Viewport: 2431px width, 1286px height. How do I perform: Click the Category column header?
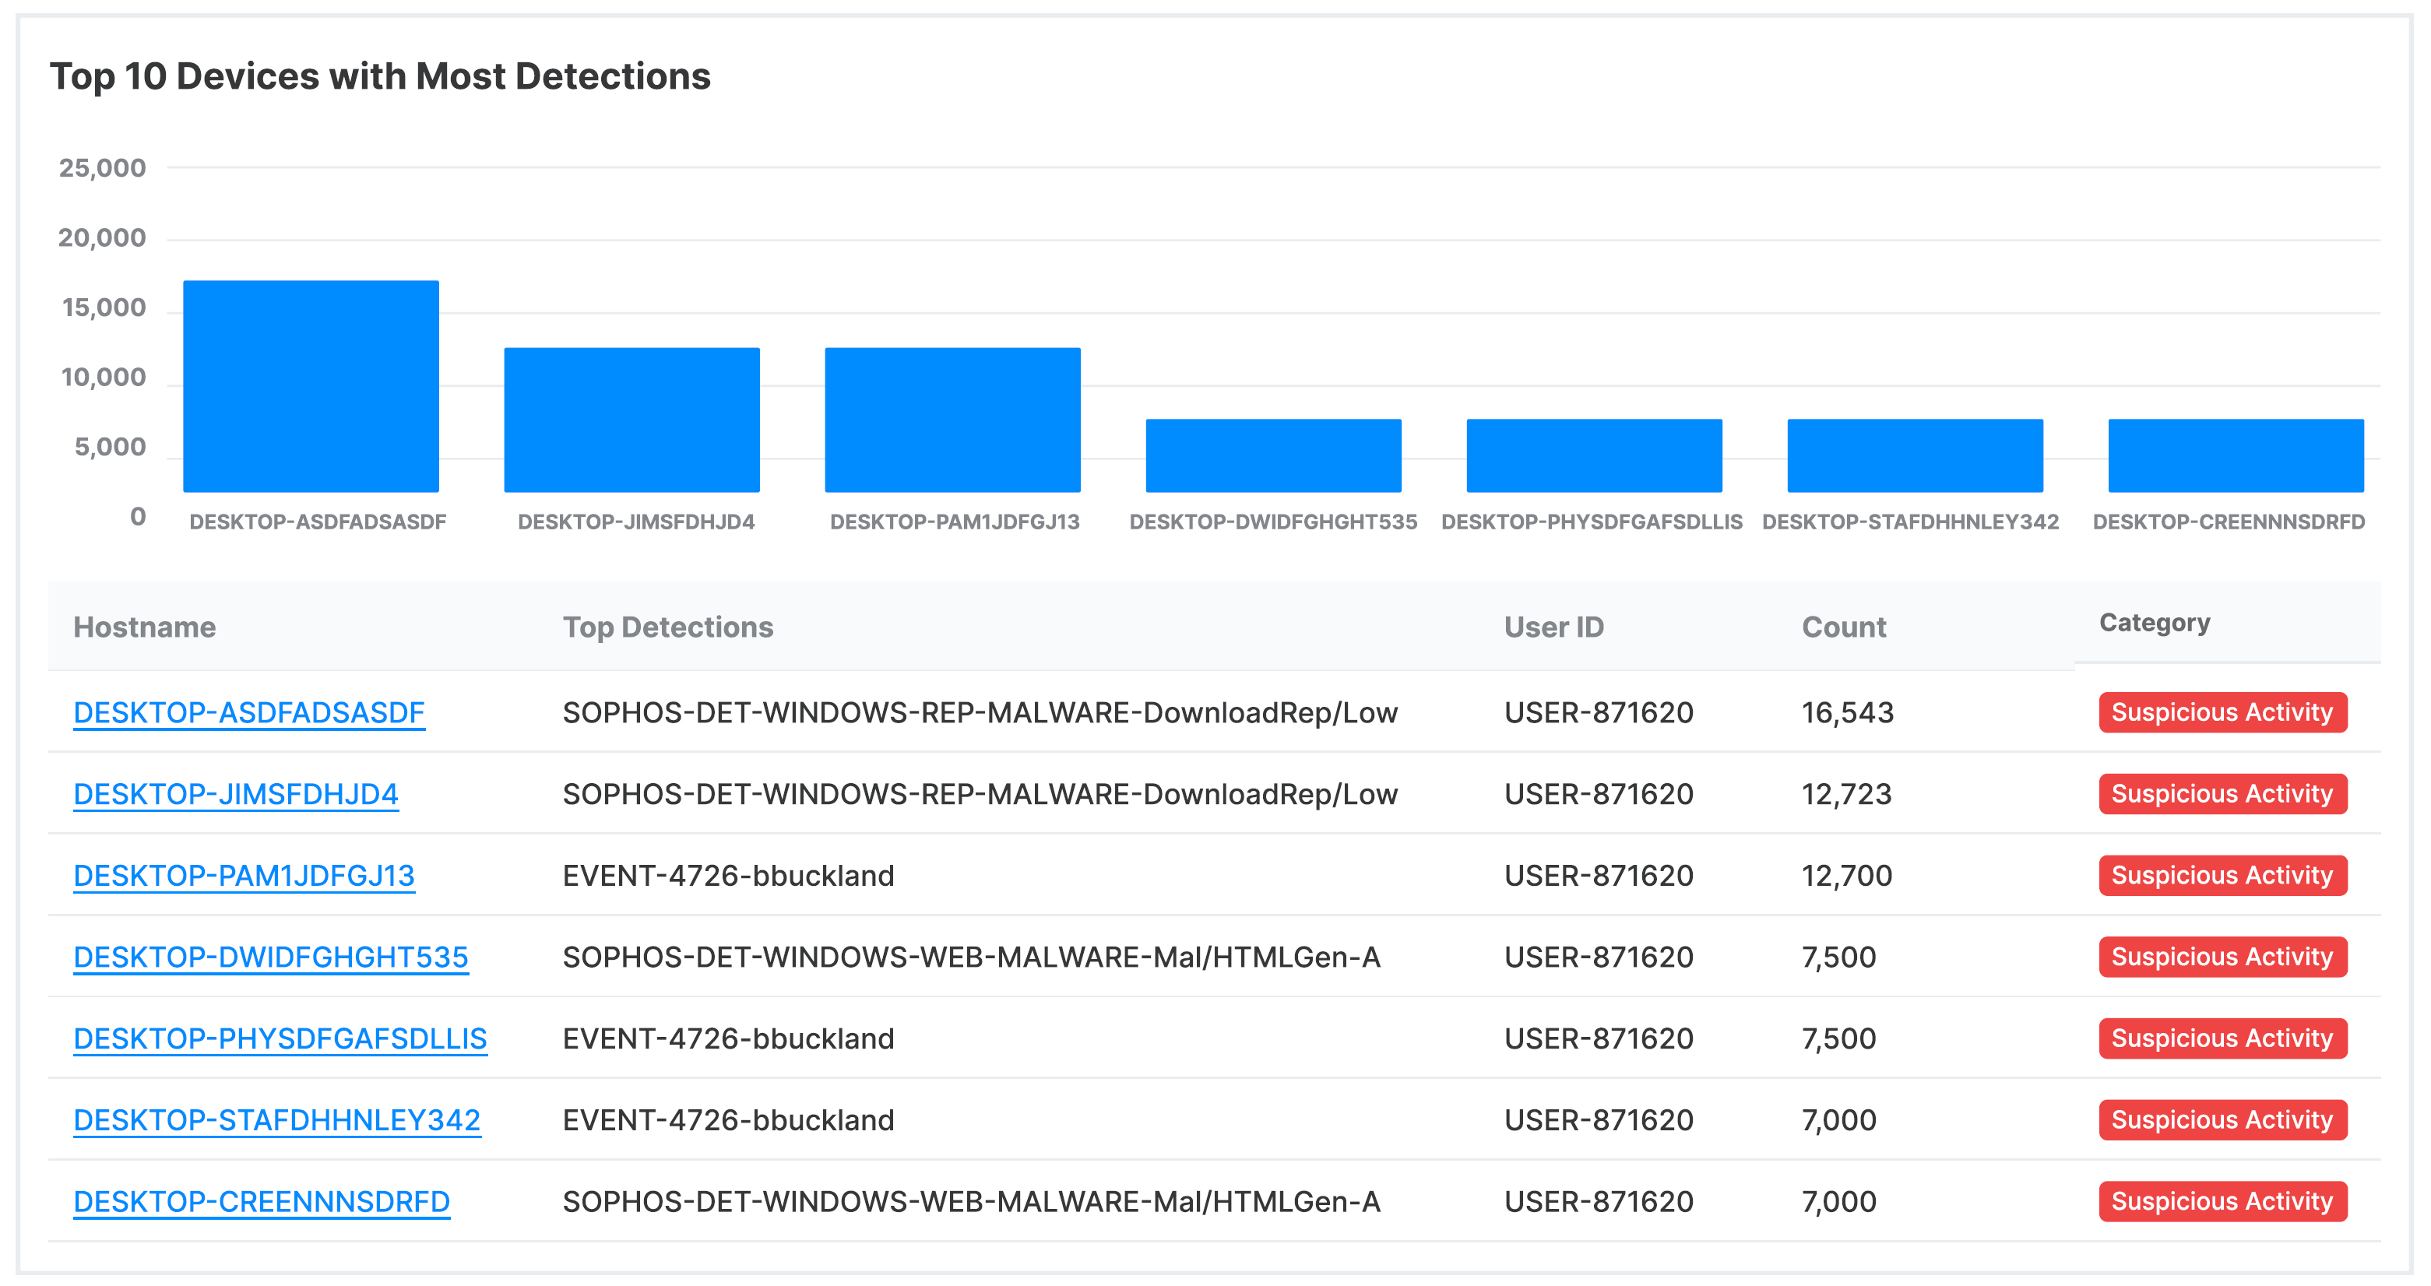2154,623
